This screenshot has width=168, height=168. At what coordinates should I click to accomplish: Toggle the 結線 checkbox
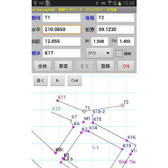(x=119, y=53)
